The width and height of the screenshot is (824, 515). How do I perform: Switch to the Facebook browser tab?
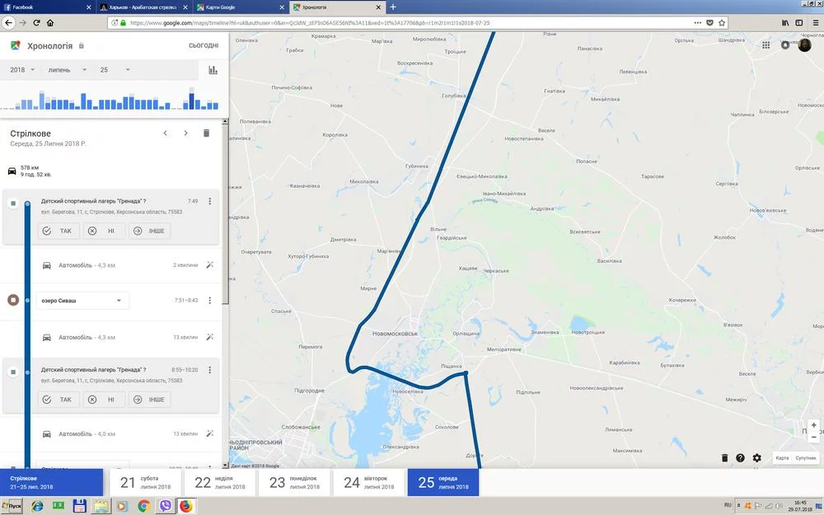pos(47,7)
